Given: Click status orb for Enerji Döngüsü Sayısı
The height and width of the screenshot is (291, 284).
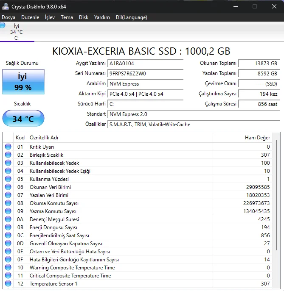Looking at the screenshot, I should click(x=8, y=227).
